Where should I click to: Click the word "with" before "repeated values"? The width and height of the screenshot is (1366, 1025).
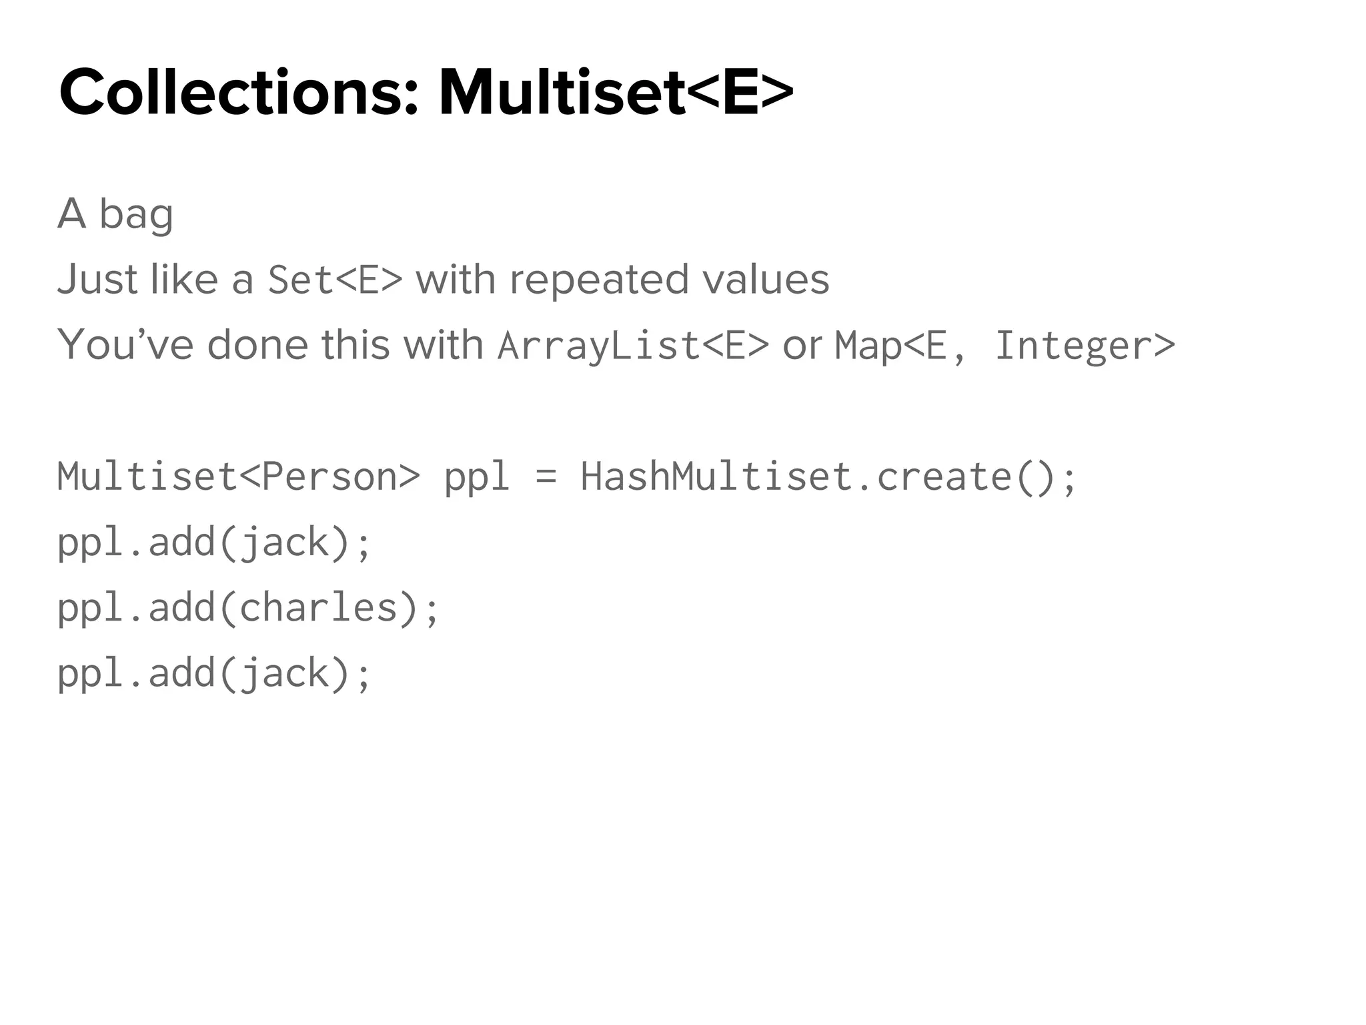[456, 280]
